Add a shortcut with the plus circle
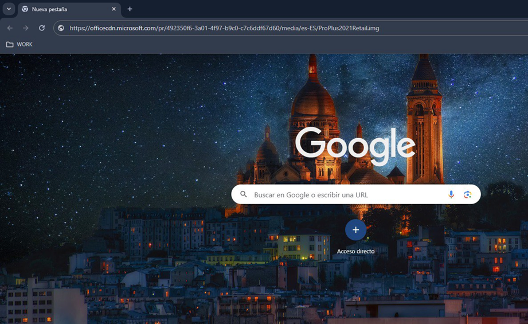The height and width of the screenshot is (324, 528). point(355,230)
